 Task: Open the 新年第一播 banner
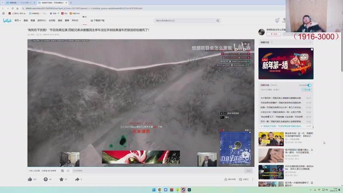coord(286,63)
